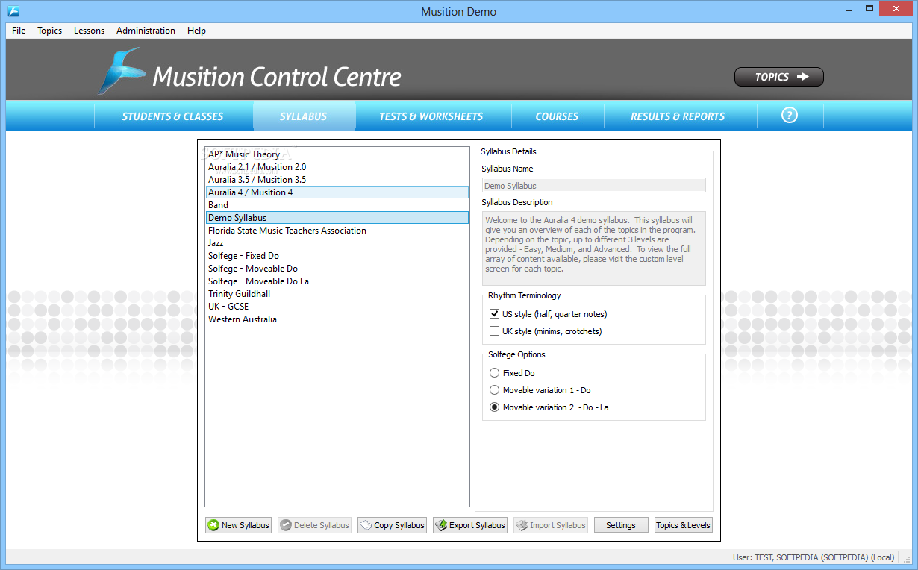Viewport: 918px width, 570px height.
Task: Select Florida State Music Teachers Association
Action: pyautogui.click(x=337, y=231)
